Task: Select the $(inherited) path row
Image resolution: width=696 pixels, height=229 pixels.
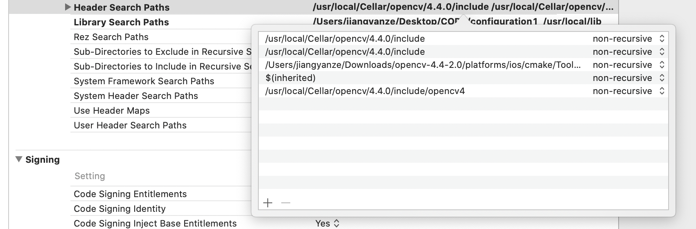Action: click(x=463, y=78)
